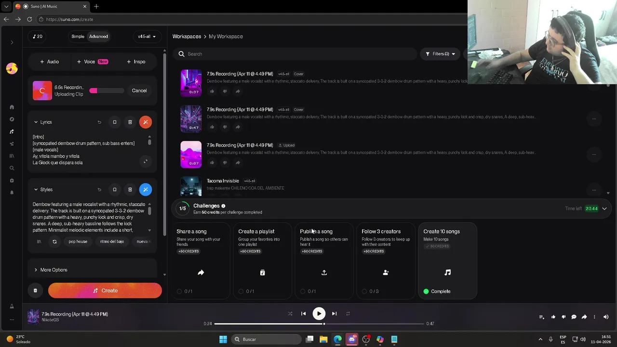Click the magic wand icon in Lyrics section
The height and width of the screenshot is (347, 617).
pyautogui.click(x=146, y=122)
